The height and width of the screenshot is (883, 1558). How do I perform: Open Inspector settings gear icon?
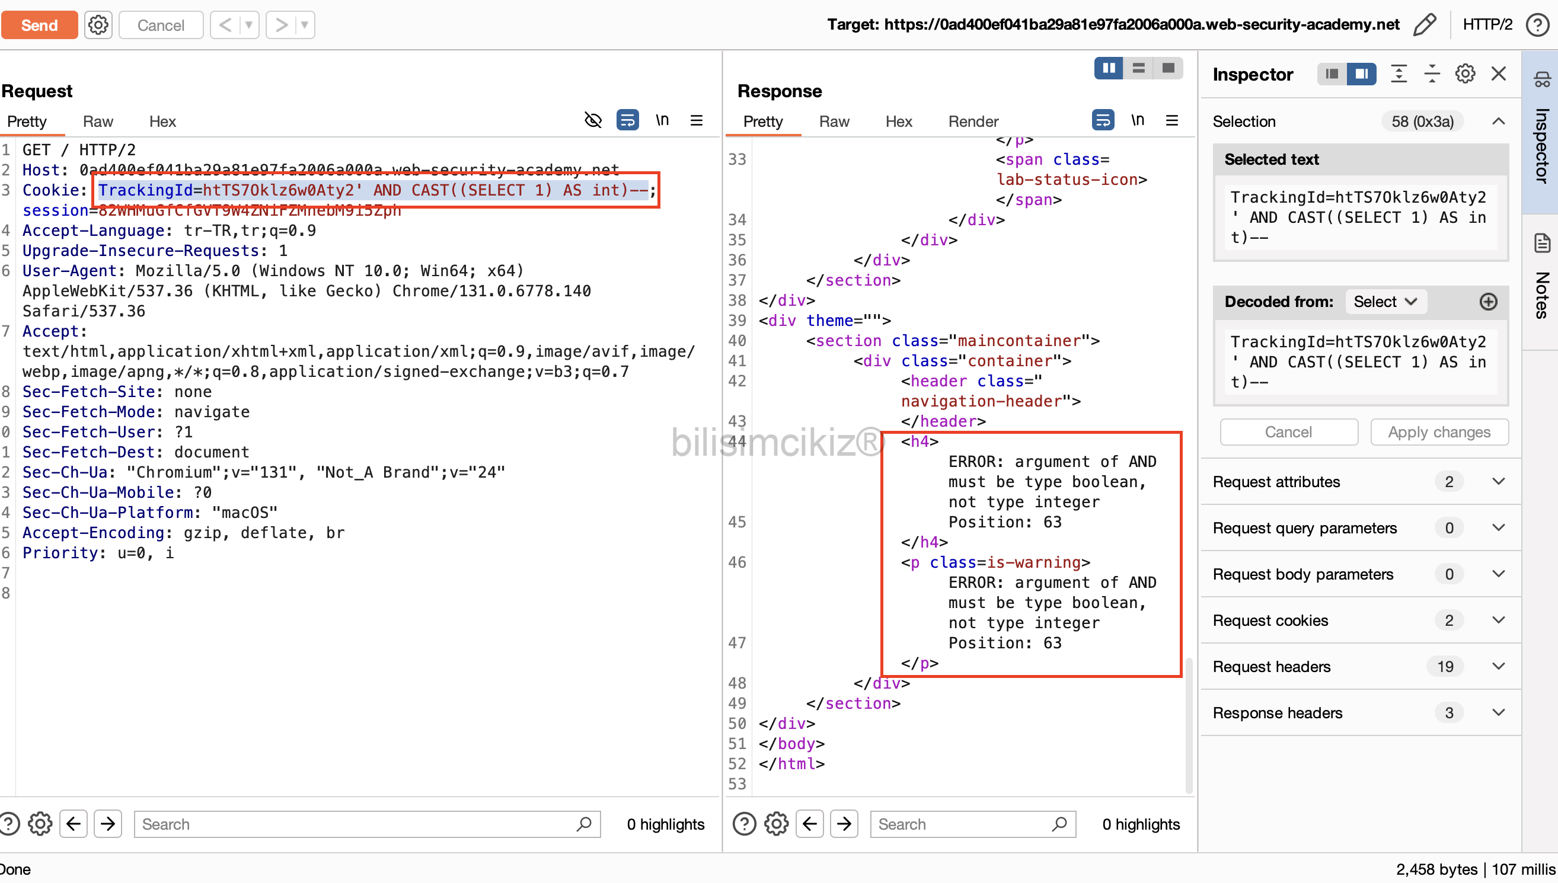click(x=1464, y=74)
